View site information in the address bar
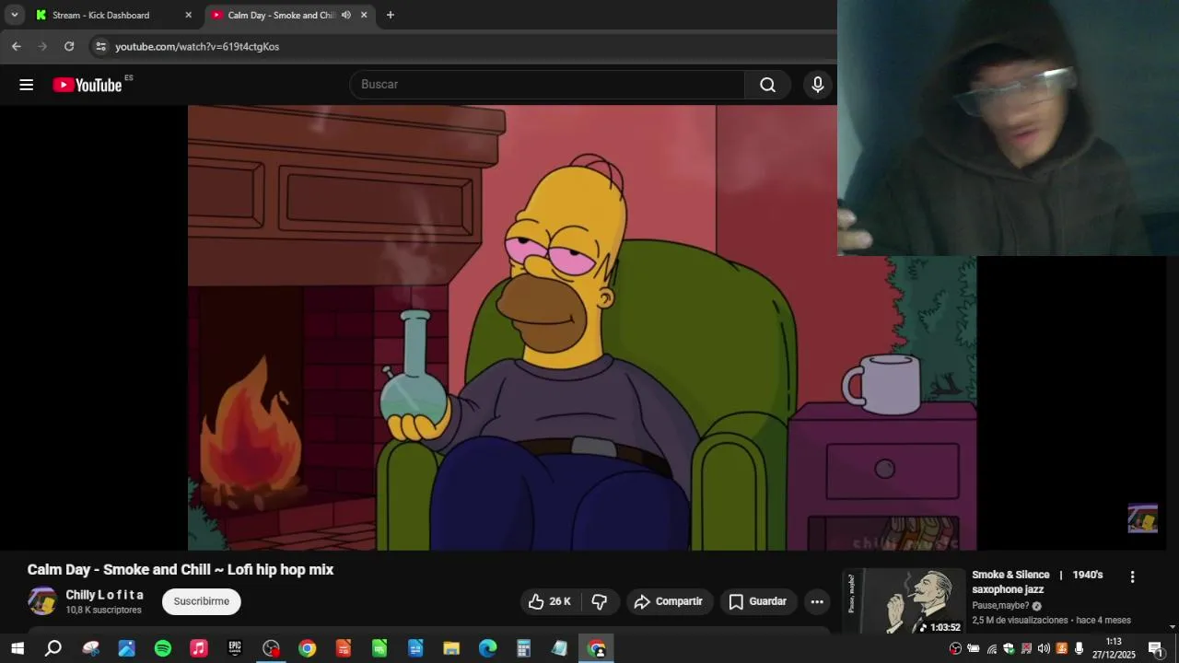 point(100,46)
